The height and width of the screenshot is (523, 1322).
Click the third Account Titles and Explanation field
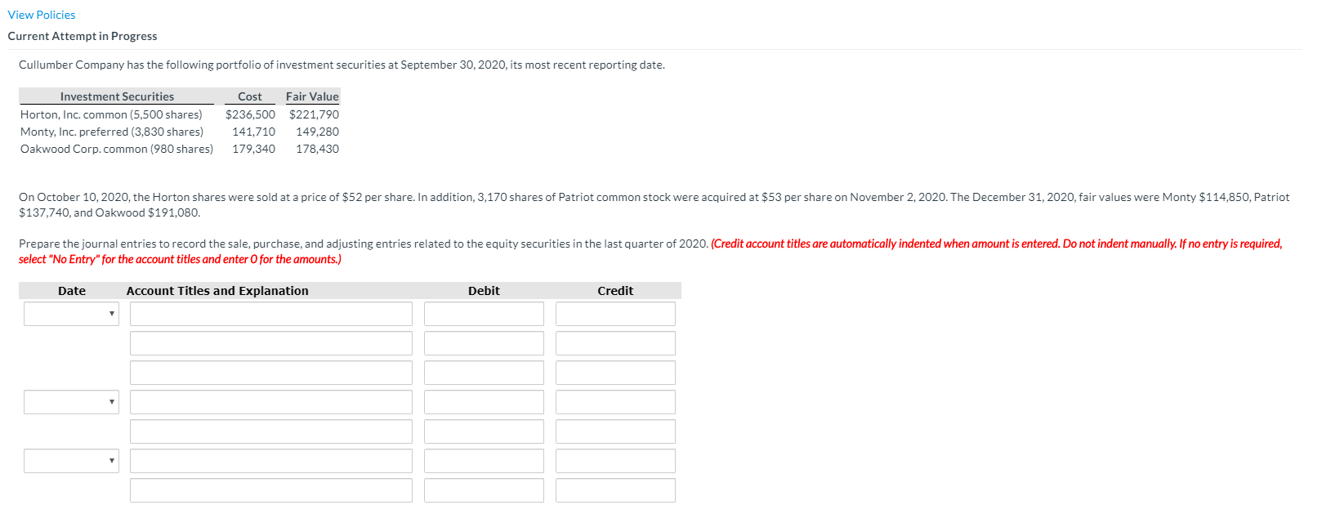[270, 372]
